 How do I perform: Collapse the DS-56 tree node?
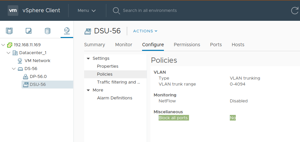14,69
